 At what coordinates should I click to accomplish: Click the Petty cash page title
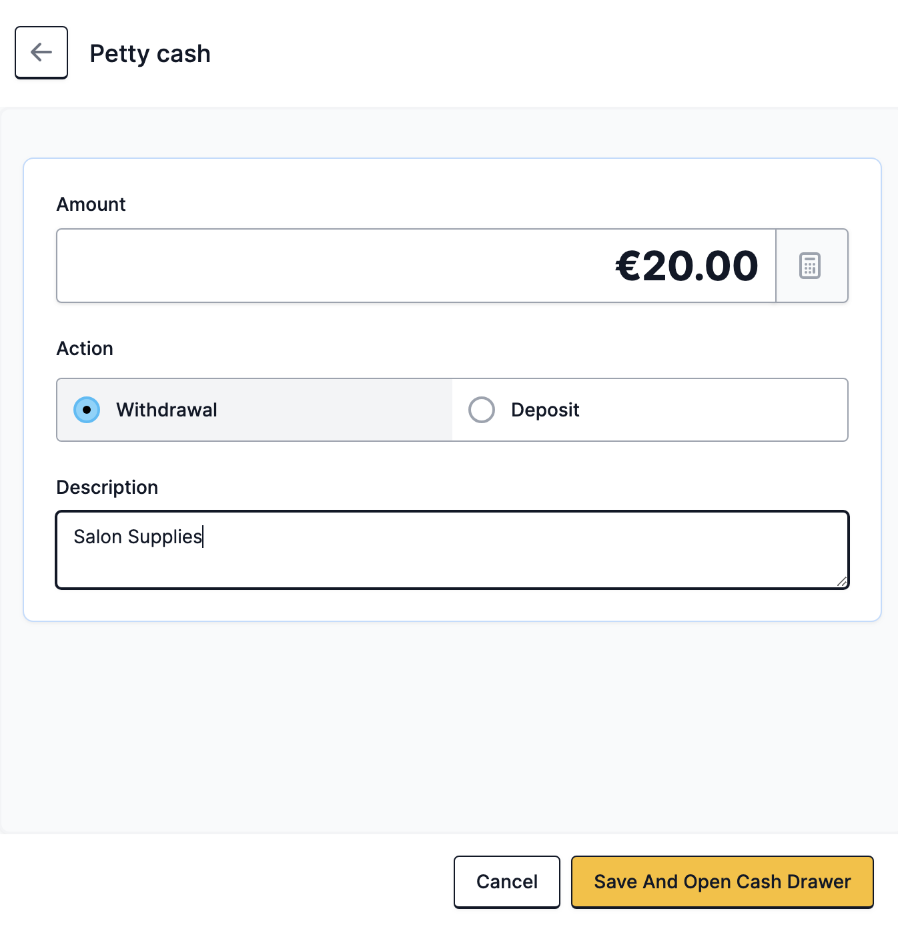click(x=150, y=53)
